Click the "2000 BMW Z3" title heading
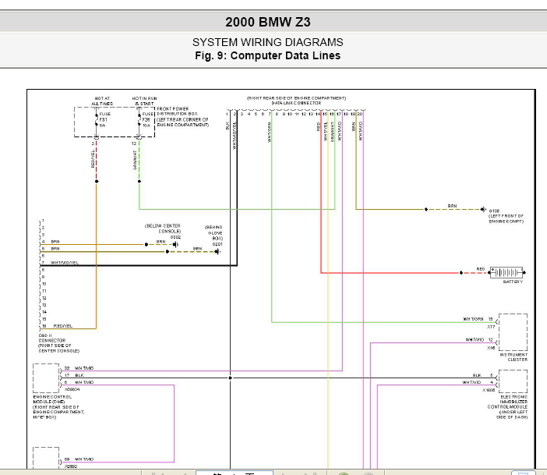This screenshot has height=475, width=547. (x=267, y=22)
